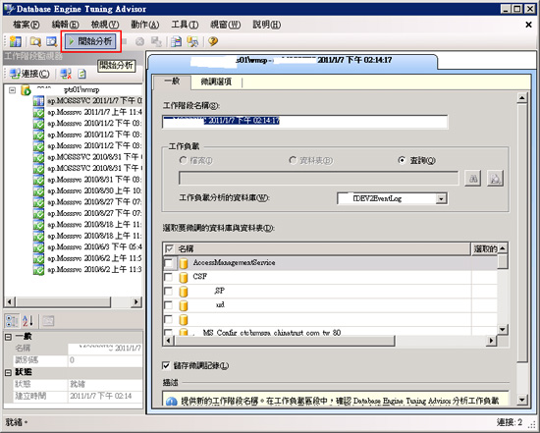Click the icon of session 2010/8/30 上午 10:
This screenshot has height=433, width=540.
tap(38, 190)
